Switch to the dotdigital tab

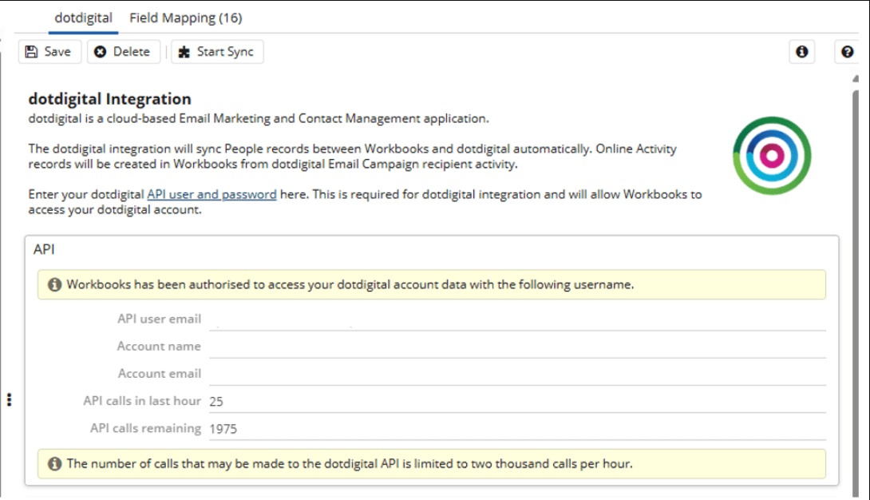[83, 18]
